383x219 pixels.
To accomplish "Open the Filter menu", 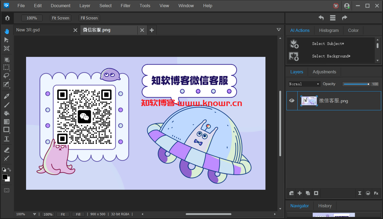I will pyautogui.click(x=126, y=6).
